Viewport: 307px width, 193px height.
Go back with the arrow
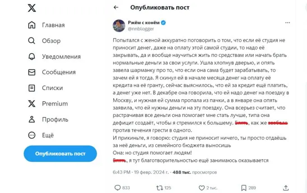116,8
